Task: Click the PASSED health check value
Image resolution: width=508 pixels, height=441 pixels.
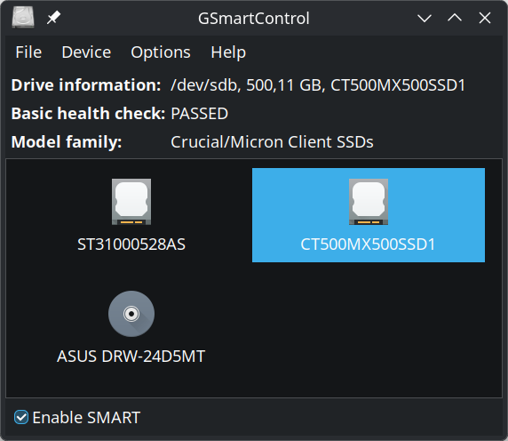Action: point(200,114)
